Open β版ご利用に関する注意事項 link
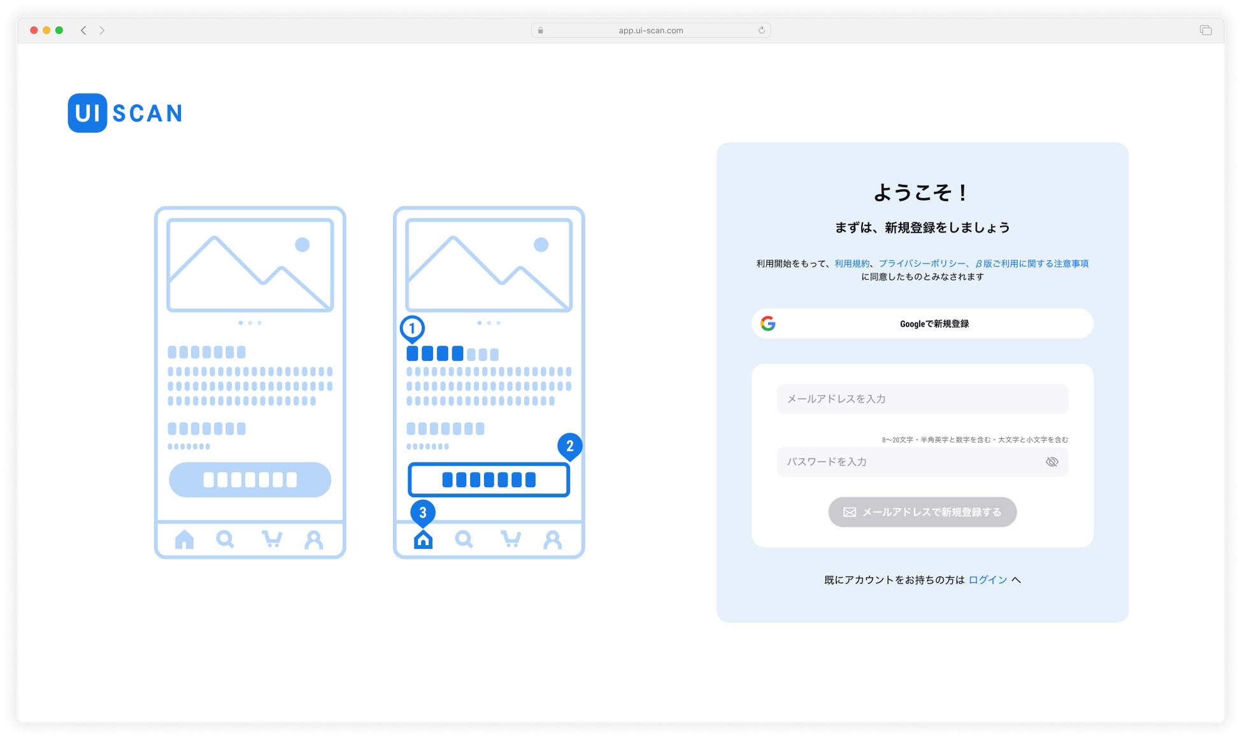Image resolution: width=1242 pixels, height=740 pixels. click(x=1032, y=264)
